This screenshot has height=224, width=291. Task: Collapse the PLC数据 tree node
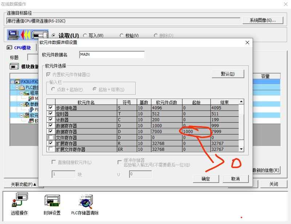17,88
